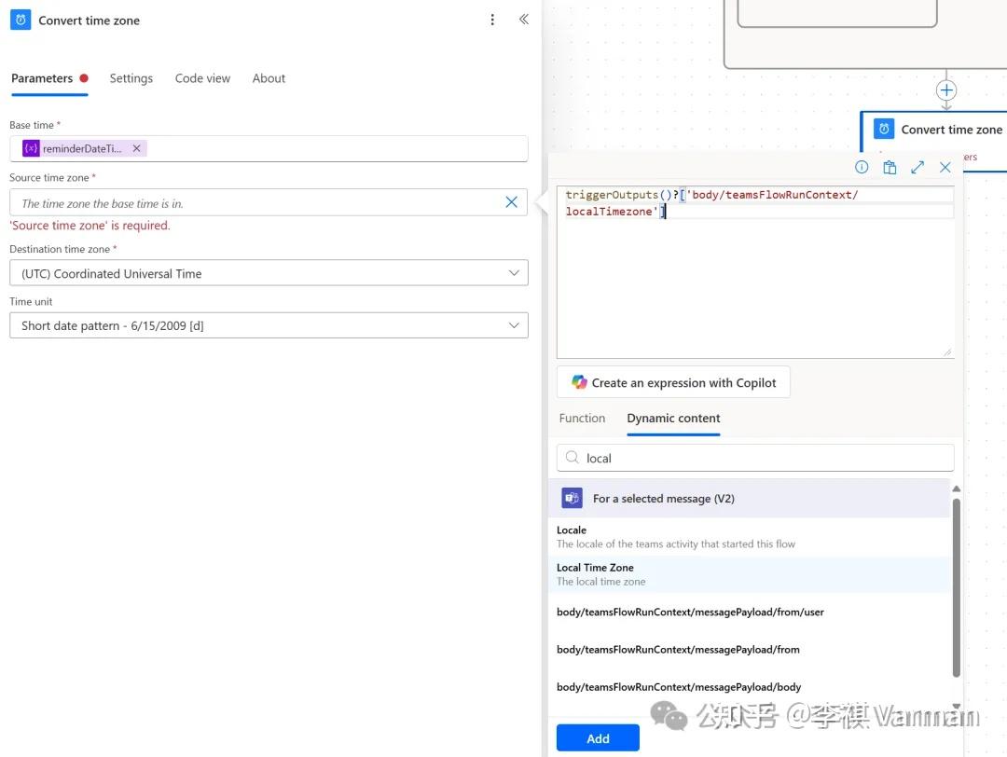Click the Add button
The width and height of the screenshot is (1007, 757).
coord(598,737)
